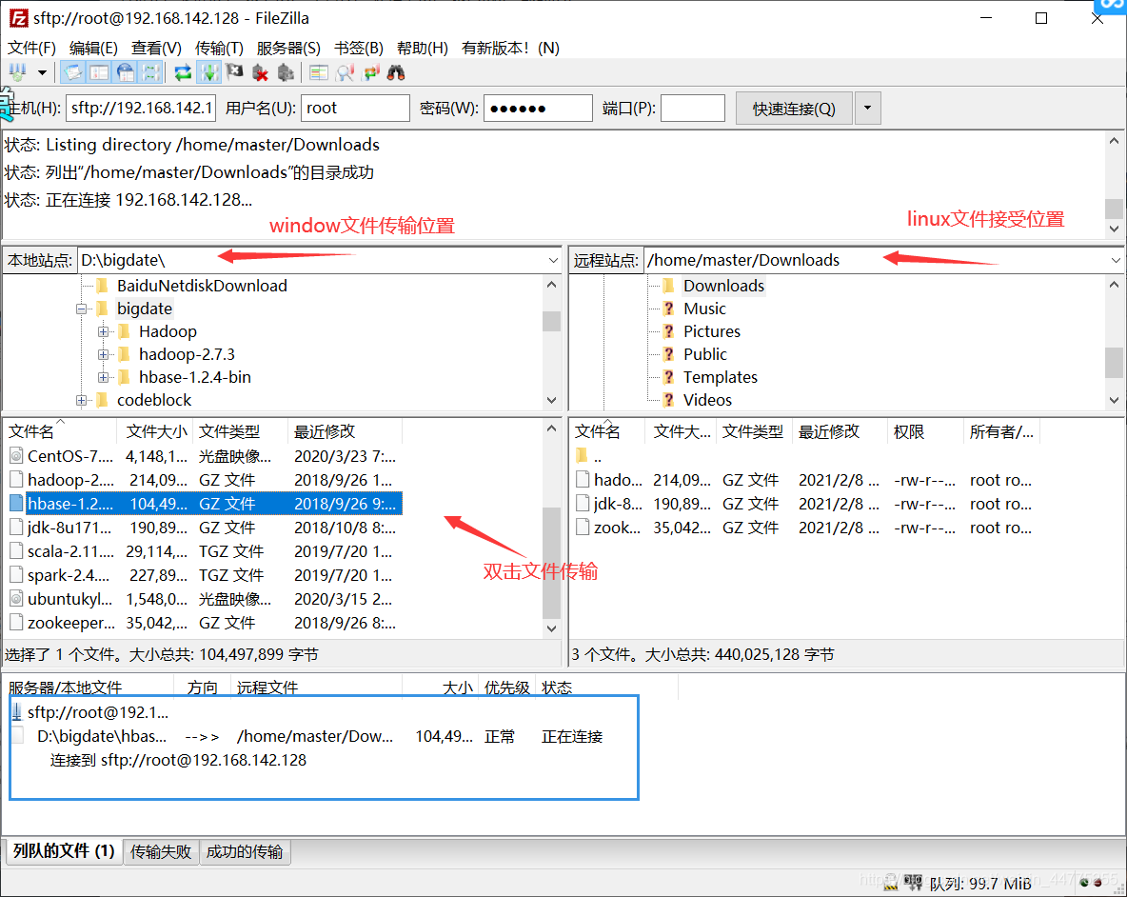This screenshot has height=897, width=1127.
Task: Click the 端口 port field
Action: 693,108
